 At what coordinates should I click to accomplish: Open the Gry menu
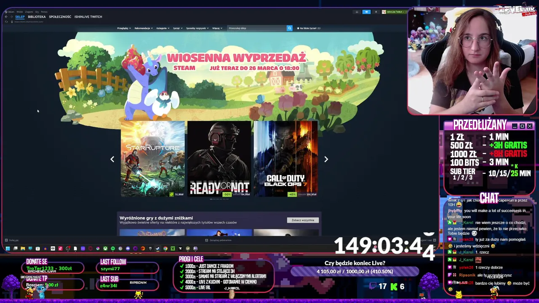click(x=37, y=12)
